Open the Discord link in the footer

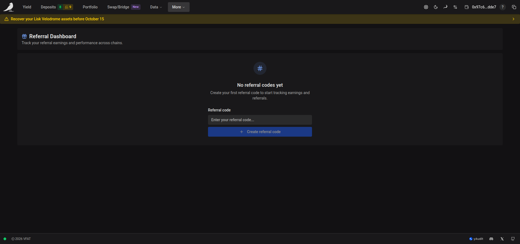(491, 239)
